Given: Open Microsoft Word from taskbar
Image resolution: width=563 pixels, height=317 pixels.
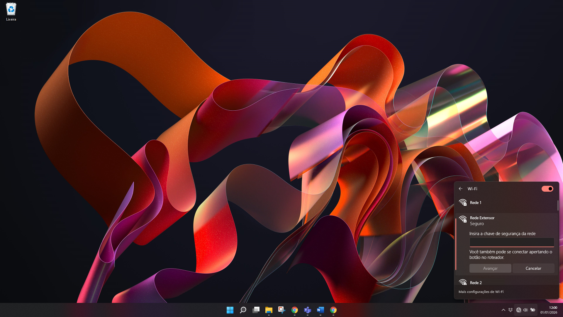Looking at the screenshot, I should pyautogui.click(x=320, y=310).
